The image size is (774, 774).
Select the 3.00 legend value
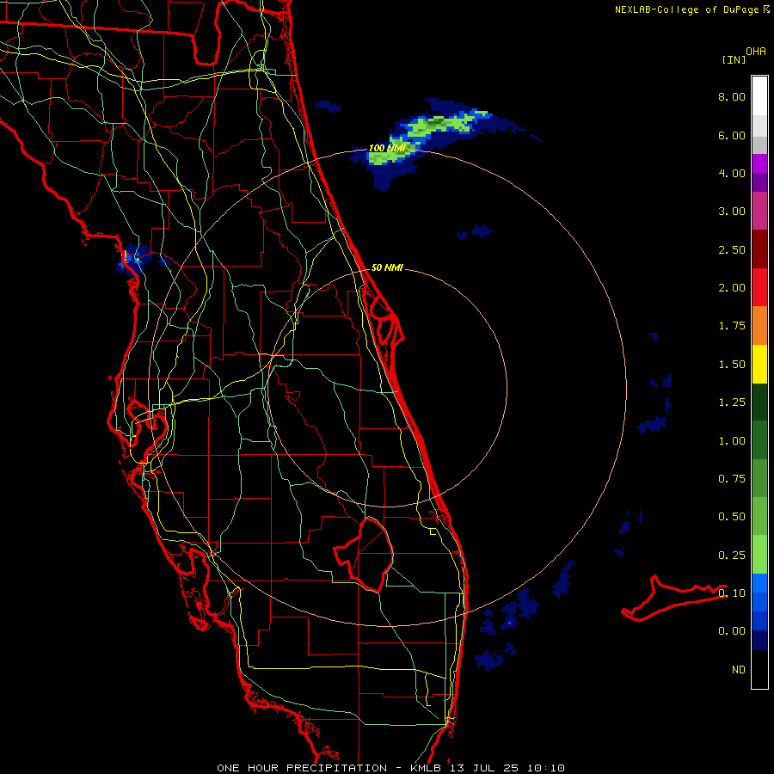click(732, 212)
